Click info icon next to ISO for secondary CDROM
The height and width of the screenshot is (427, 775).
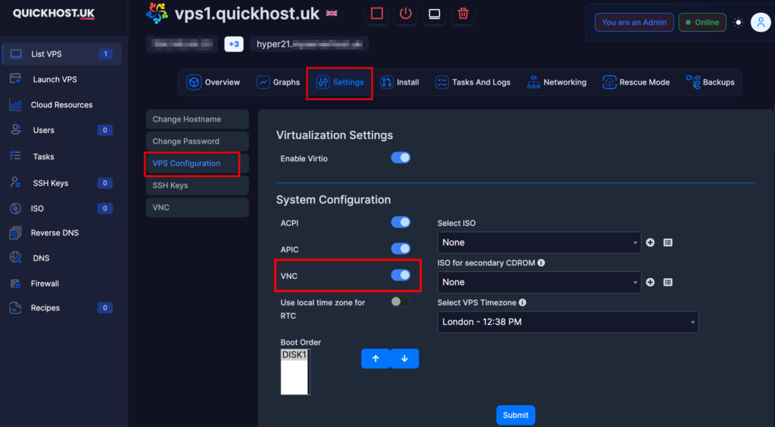[541, 262]
